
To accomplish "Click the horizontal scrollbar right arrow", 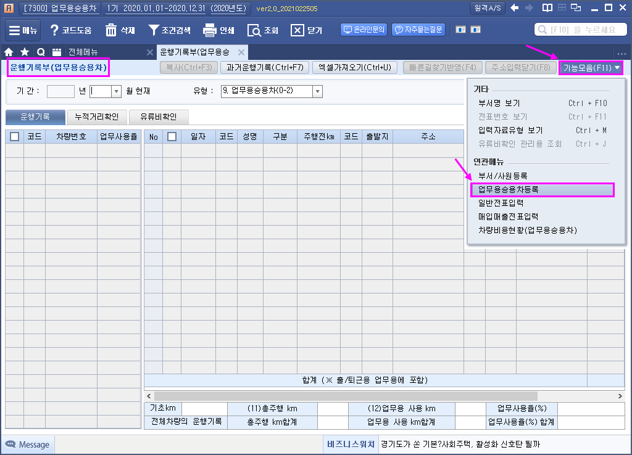I will 620,396.
